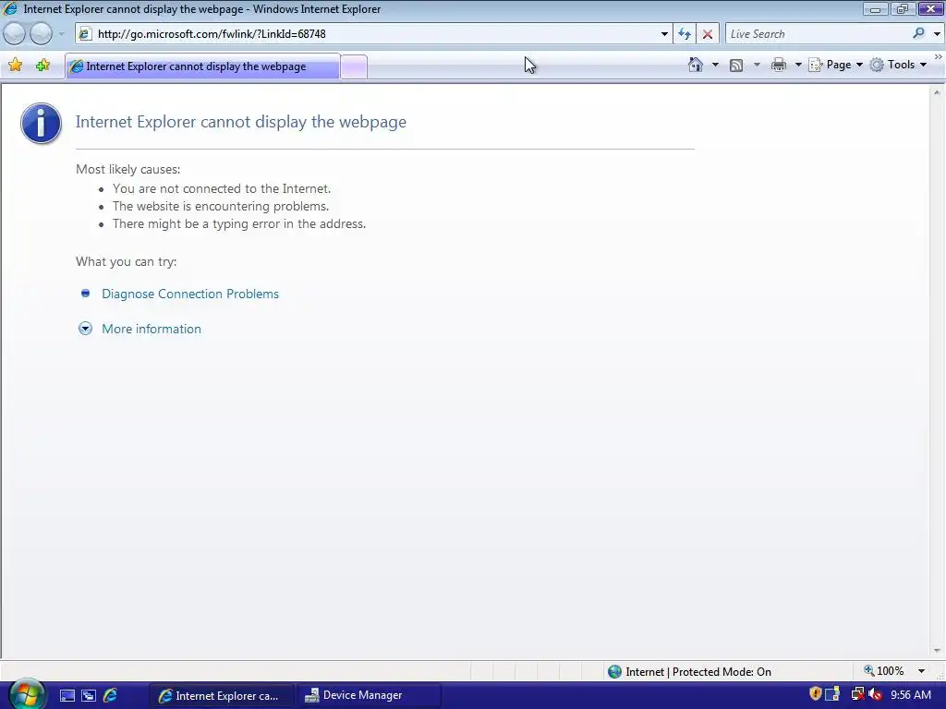This screenshot has height=709, width=946.
Task: Open the Tools menu
Action: pos(898,65)
